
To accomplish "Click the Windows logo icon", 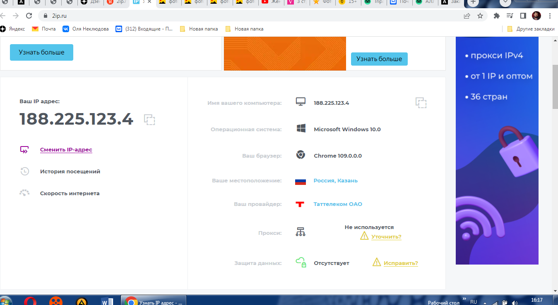I will (301, 128).
